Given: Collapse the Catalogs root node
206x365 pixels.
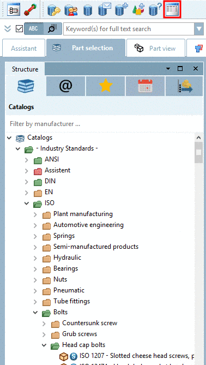Looking at the screenshot, I should pos(9,138).
